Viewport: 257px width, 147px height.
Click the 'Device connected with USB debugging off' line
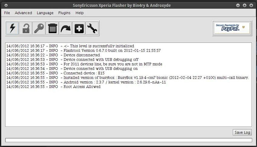tap(72, 60)
